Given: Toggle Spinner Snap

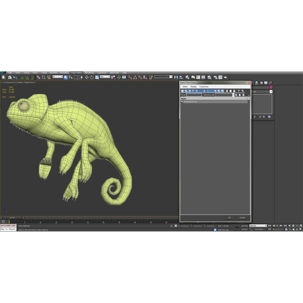Looking at the screenshot, I should click(x=145, y=77).
